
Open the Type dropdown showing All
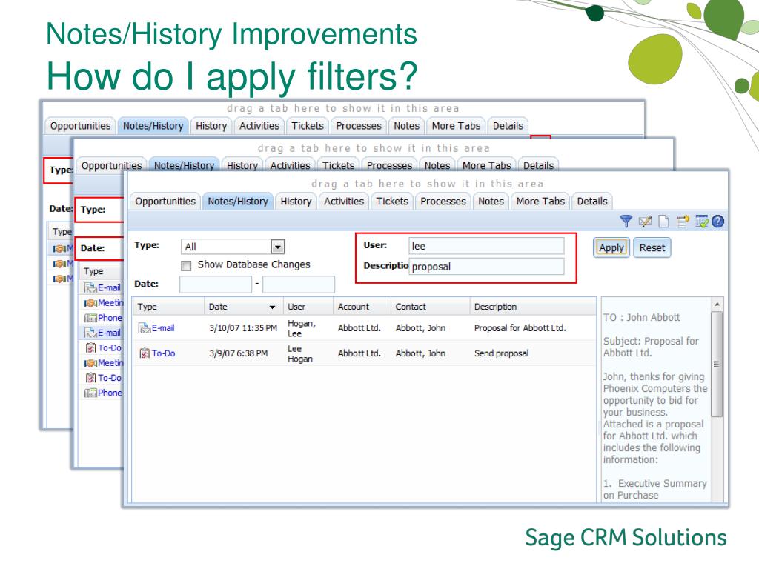233,247
